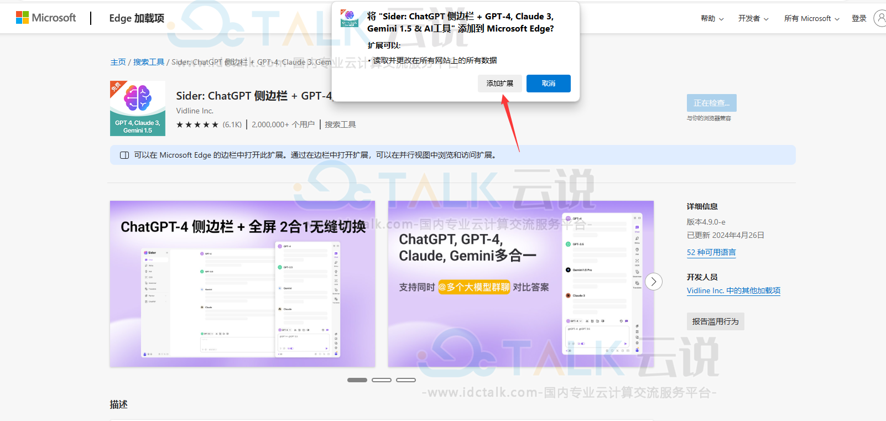Click the five-star rating
The width and height of the screenshot is (886, 421).
click(x=197, y=124)
